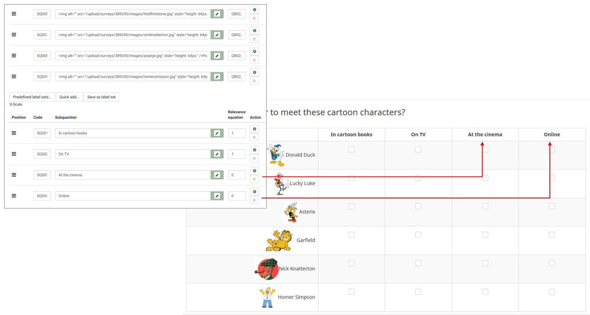The image size is (590, 315).
Task: Click the "Online" subquestion text field
Action: click(x=133, y=196)
